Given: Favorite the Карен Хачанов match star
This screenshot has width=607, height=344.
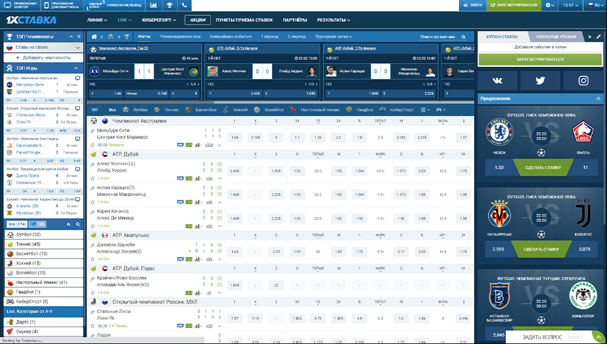Looking at the screenshot, I should [93, 226].
